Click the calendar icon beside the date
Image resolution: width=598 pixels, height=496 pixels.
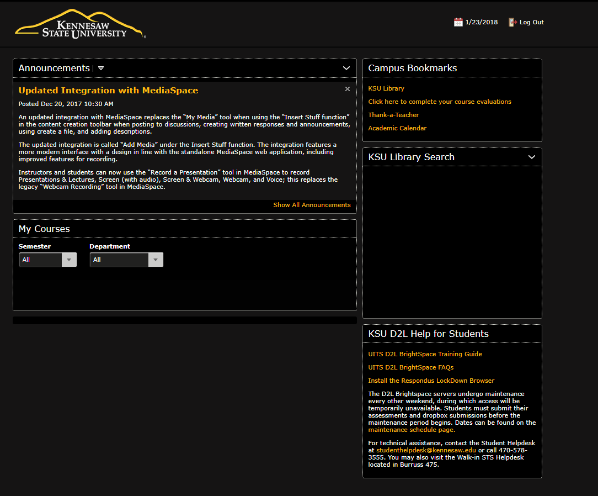458,22
